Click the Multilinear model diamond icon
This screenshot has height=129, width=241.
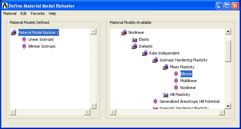(x=176, y=81)
